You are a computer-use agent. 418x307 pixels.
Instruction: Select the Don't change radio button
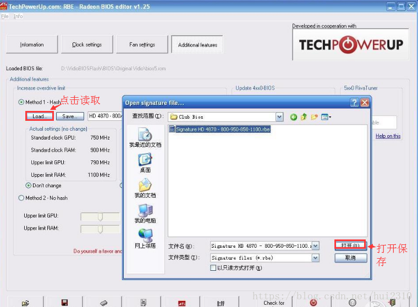coord(28,185)
